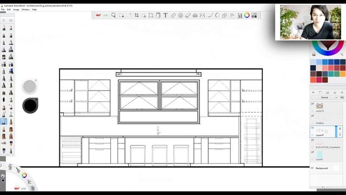The image size is (346, 195).
Task: Select the Flood Fill bucket tool
Action: coord(158,15)
